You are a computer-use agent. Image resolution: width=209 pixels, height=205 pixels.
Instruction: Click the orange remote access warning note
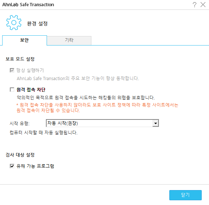click(97, 107)
